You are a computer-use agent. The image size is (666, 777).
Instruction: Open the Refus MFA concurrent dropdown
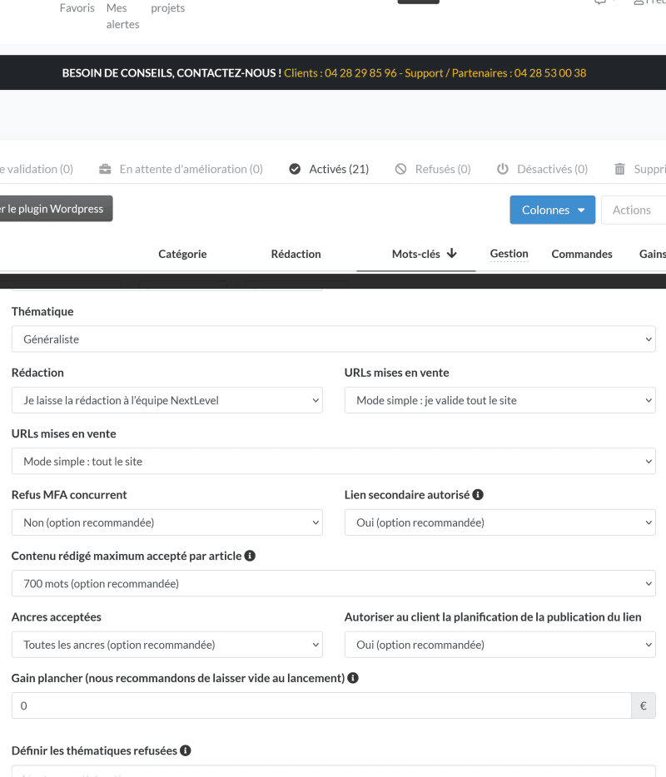(x=166, y=522)
